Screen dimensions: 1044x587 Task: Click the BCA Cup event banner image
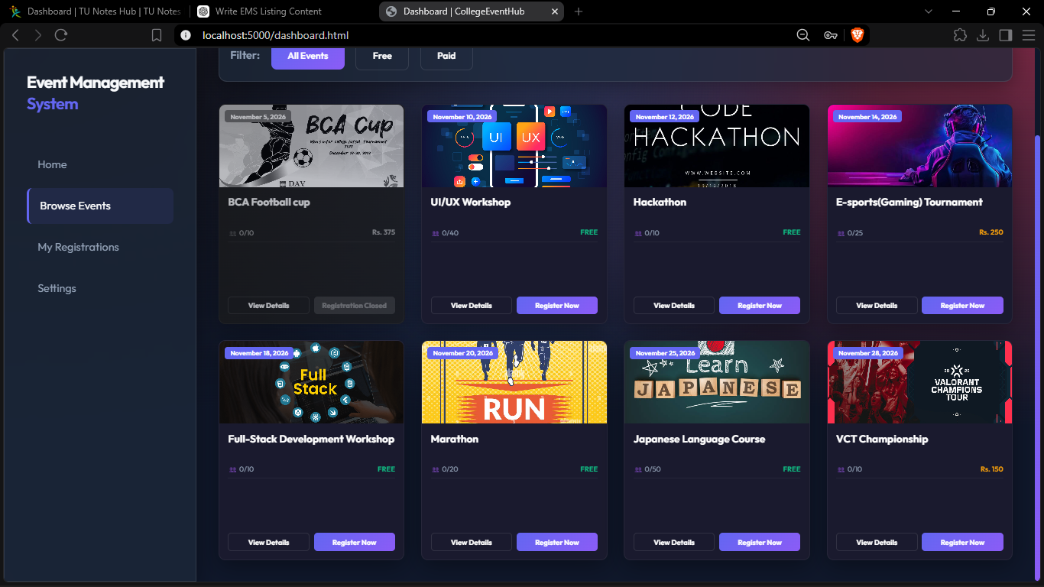311,146
